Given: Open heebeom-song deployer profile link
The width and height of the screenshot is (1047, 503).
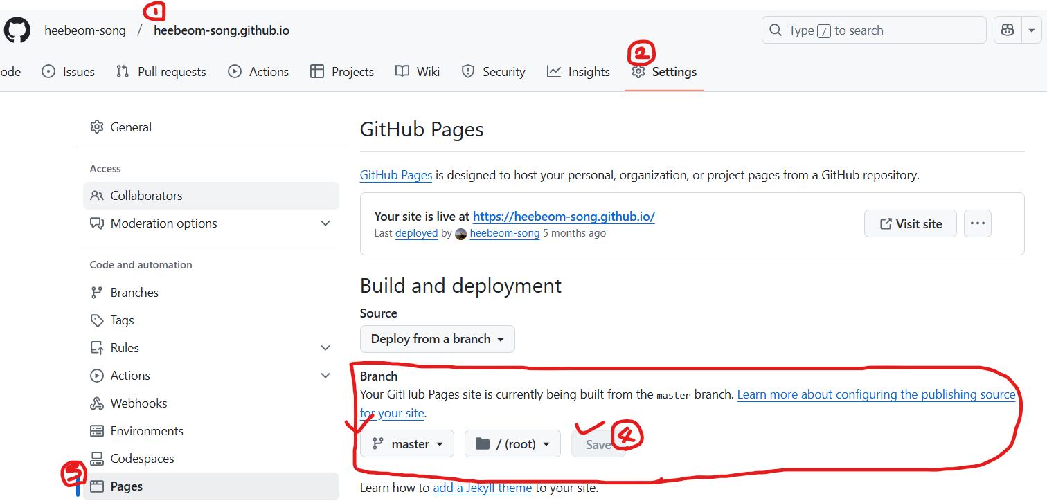Looking at the screenshot, I should [x=505, y=233].
